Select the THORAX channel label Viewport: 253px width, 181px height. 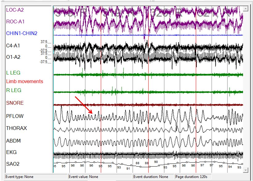pyautogui.click(x=16, y=128)
